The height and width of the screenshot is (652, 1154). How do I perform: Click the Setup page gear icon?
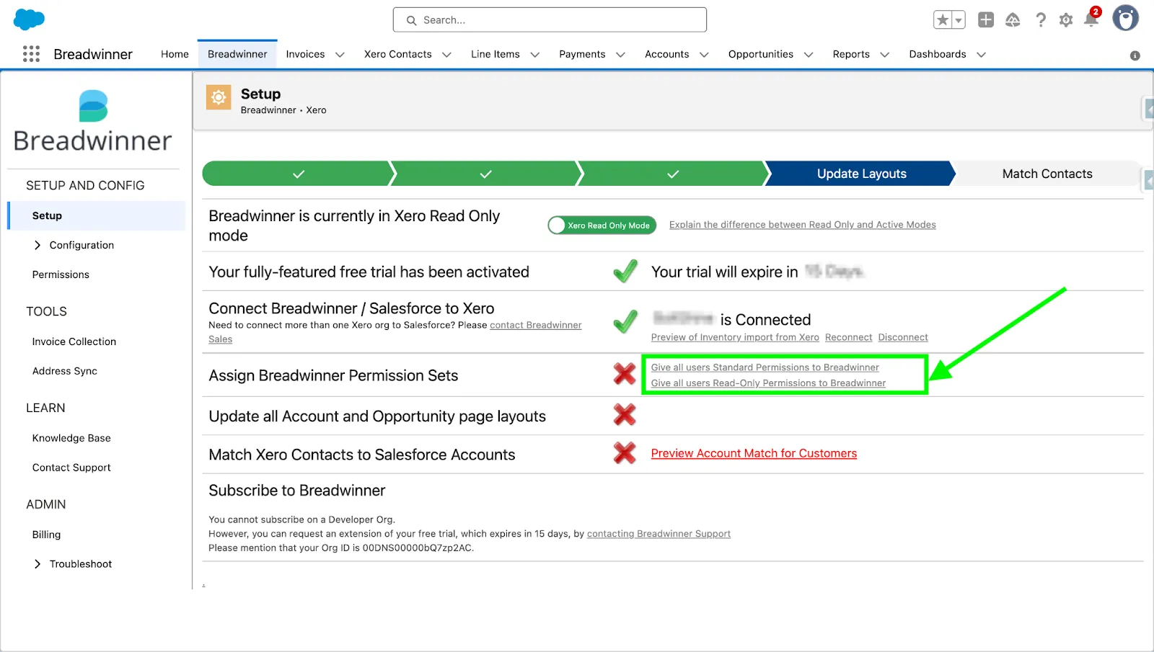coord(219,97)
